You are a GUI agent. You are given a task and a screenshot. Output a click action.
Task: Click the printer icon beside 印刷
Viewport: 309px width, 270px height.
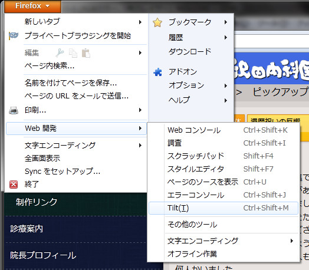[14, 110]
